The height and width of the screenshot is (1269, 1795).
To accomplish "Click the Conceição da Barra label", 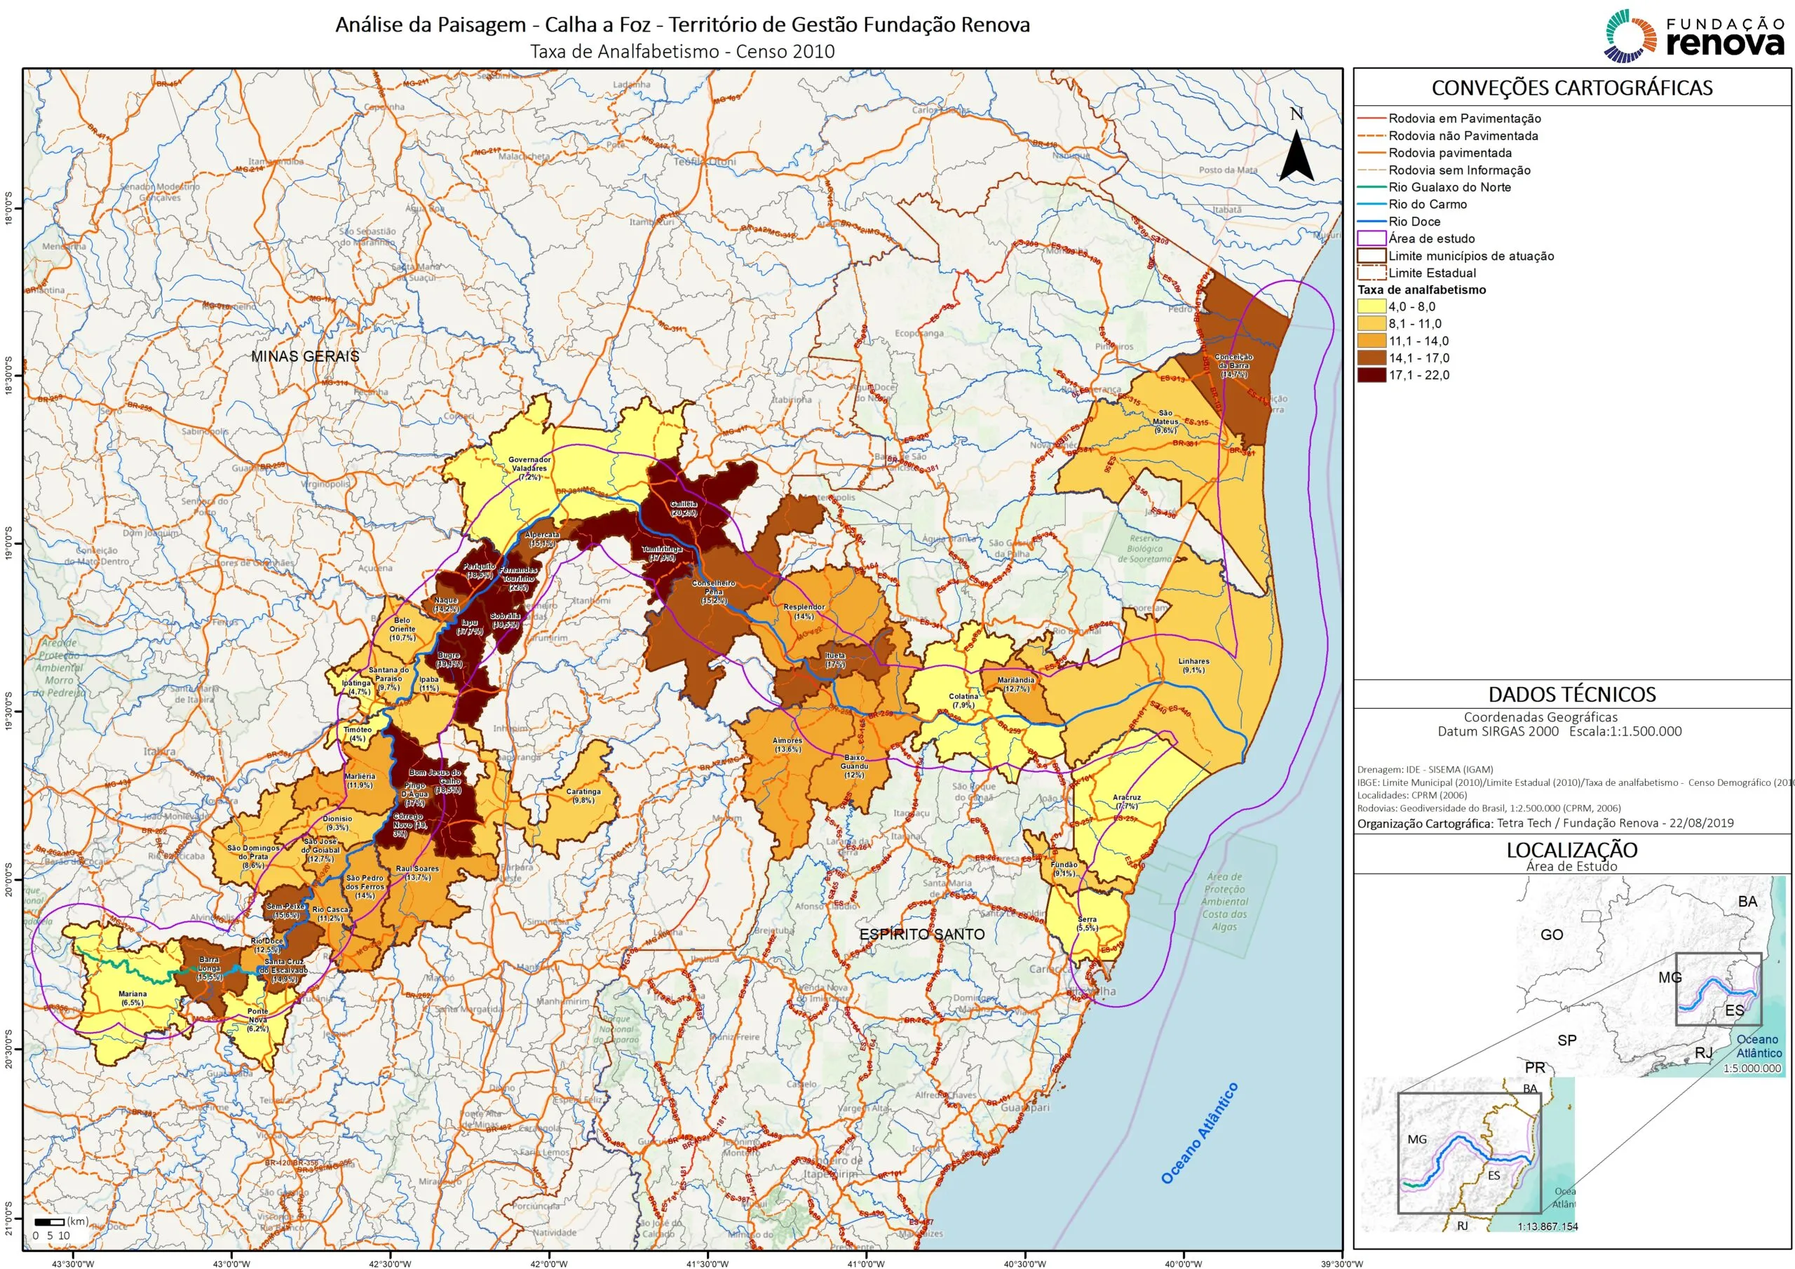I will 1233,365.
